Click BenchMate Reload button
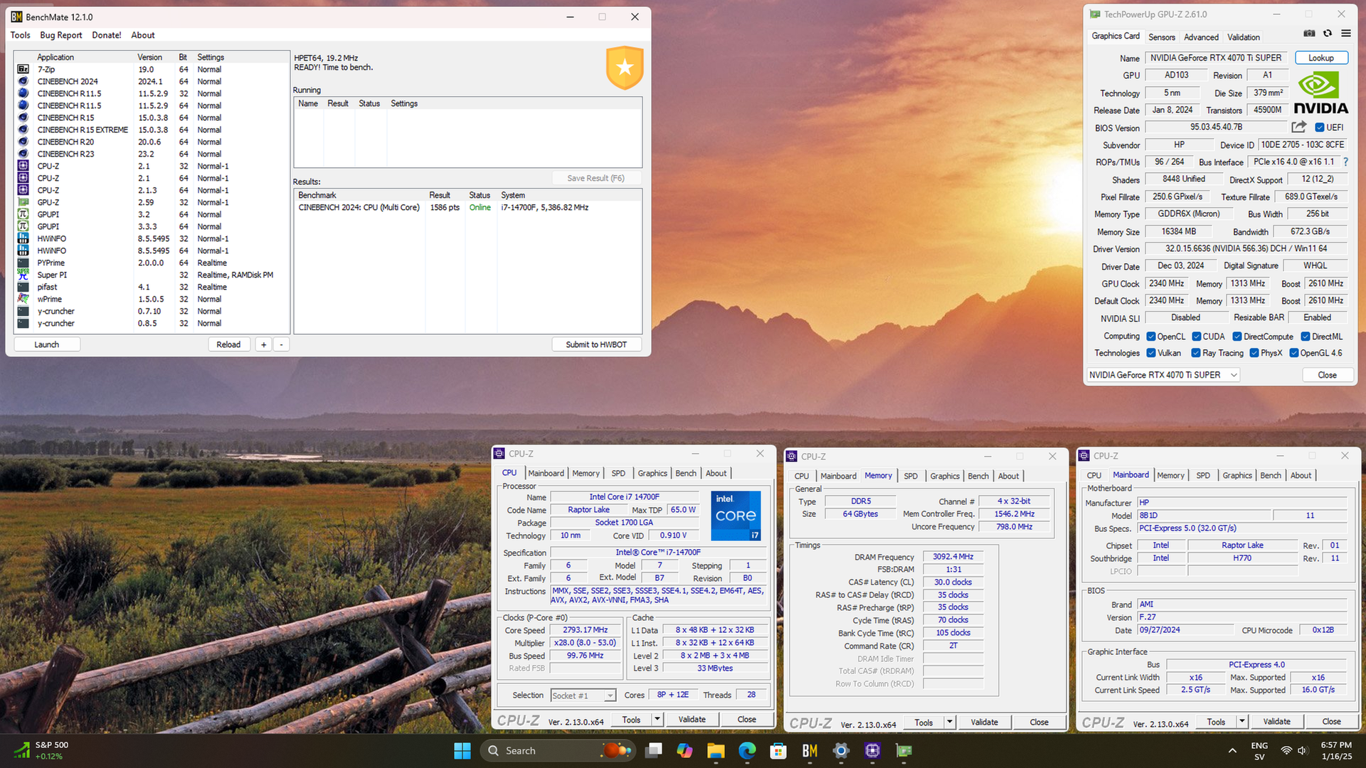 [x=228, y=344]
